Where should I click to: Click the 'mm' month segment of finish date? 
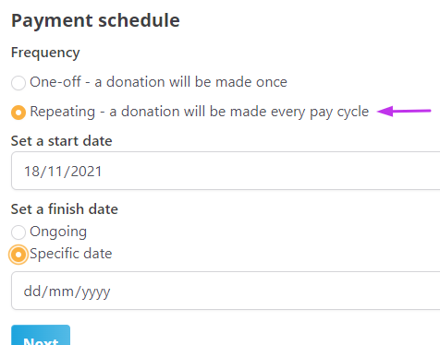(x=61, y=291)
